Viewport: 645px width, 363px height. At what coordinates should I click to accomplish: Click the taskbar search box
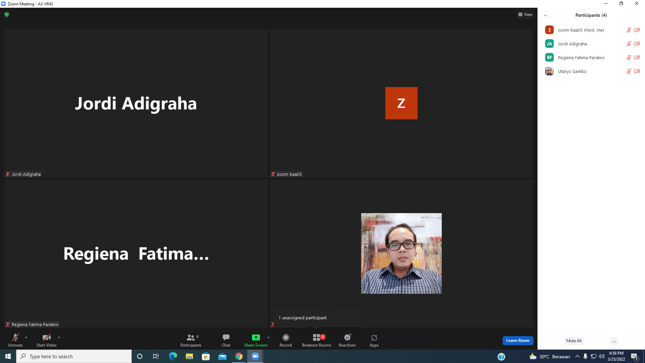tap(74, 356)
